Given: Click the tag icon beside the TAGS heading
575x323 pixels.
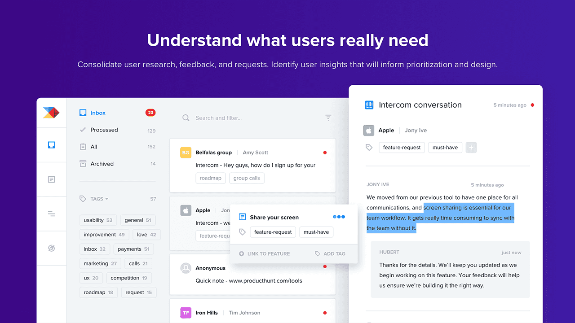Looking at the screenshot, I should click(x=83, y=199).
